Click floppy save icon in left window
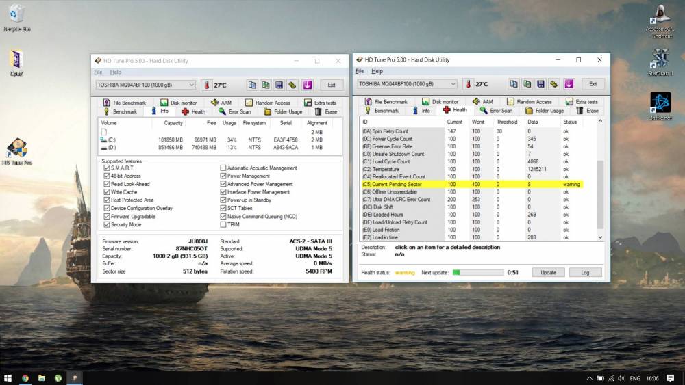 click(279, 85)
